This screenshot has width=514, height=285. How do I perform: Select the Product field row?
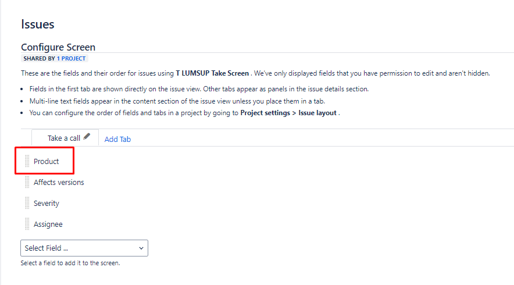pos(46,161)
